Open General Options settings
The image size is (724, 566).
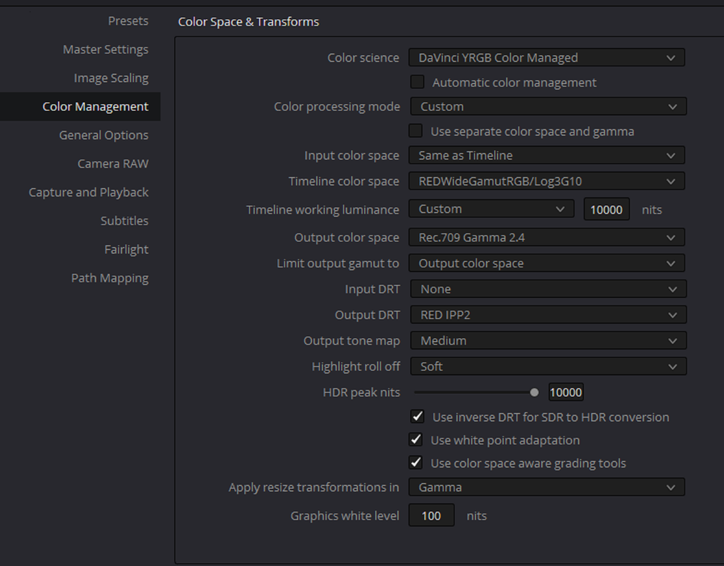(103, 135)
